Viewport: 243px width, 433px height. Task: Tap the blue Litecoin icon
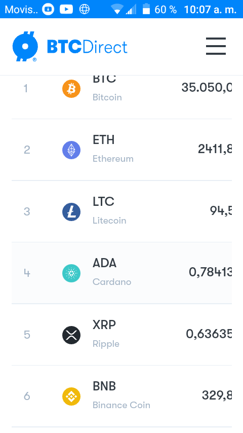(71, 212)
